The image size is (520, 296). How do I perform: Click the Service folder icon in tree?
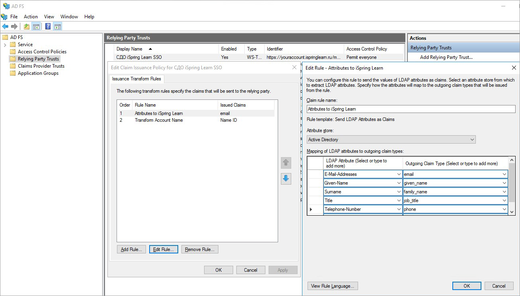pyautogui.click(x=13, y=45)
